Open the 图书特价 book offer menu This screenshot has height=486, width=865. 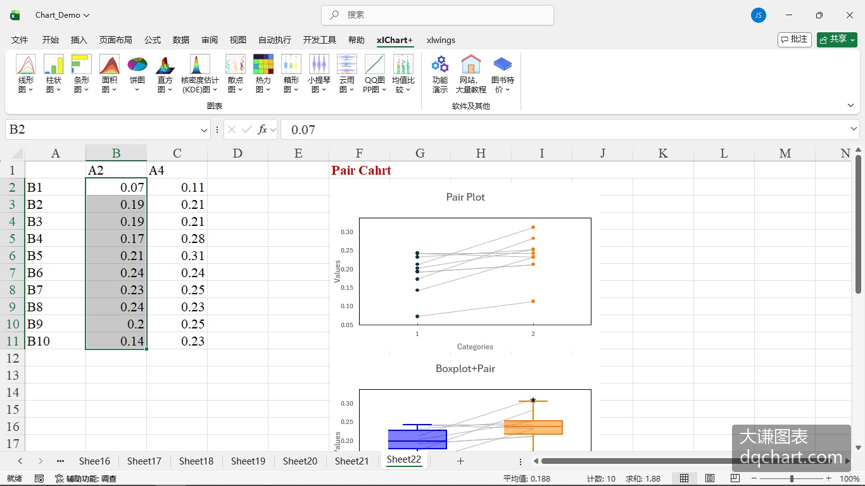click(503, 74)
